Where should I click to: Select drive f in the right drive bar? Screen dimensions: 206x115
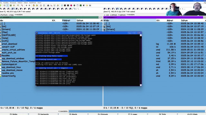coord(117,9)
